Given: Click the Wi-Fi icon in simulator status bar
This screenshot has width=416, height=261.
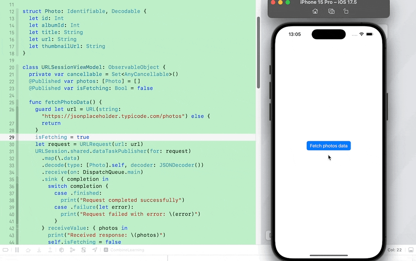Looking at the screenshot, I should (361, 34).
